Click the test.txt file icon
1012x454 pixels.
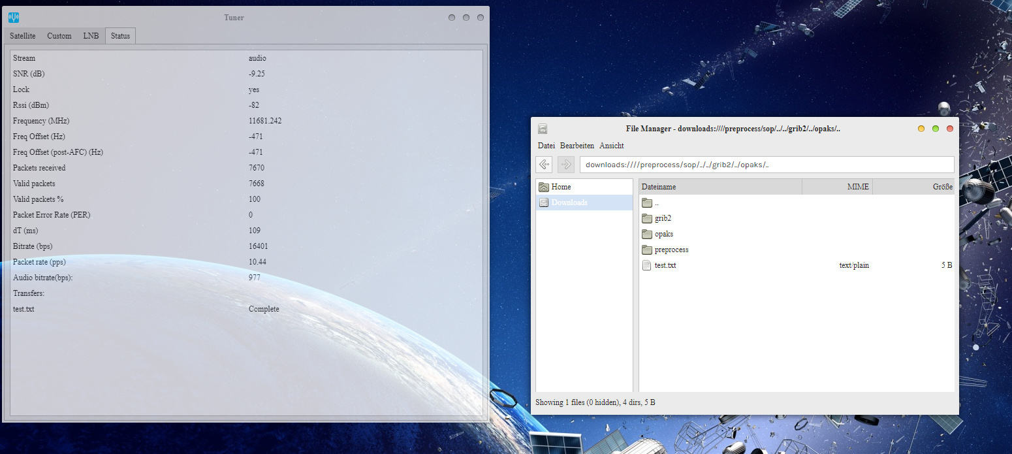pos(647,265)
